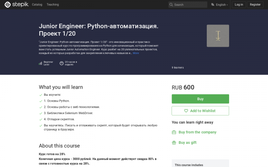Open Buy as gift link

pos(188,143)
